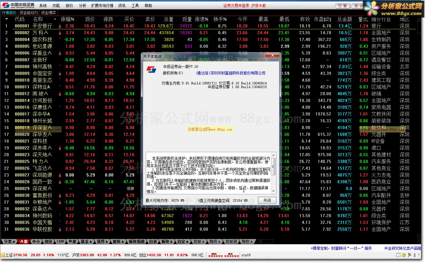Open the 中金研究转化类产品 ticker link

[403, 248]
